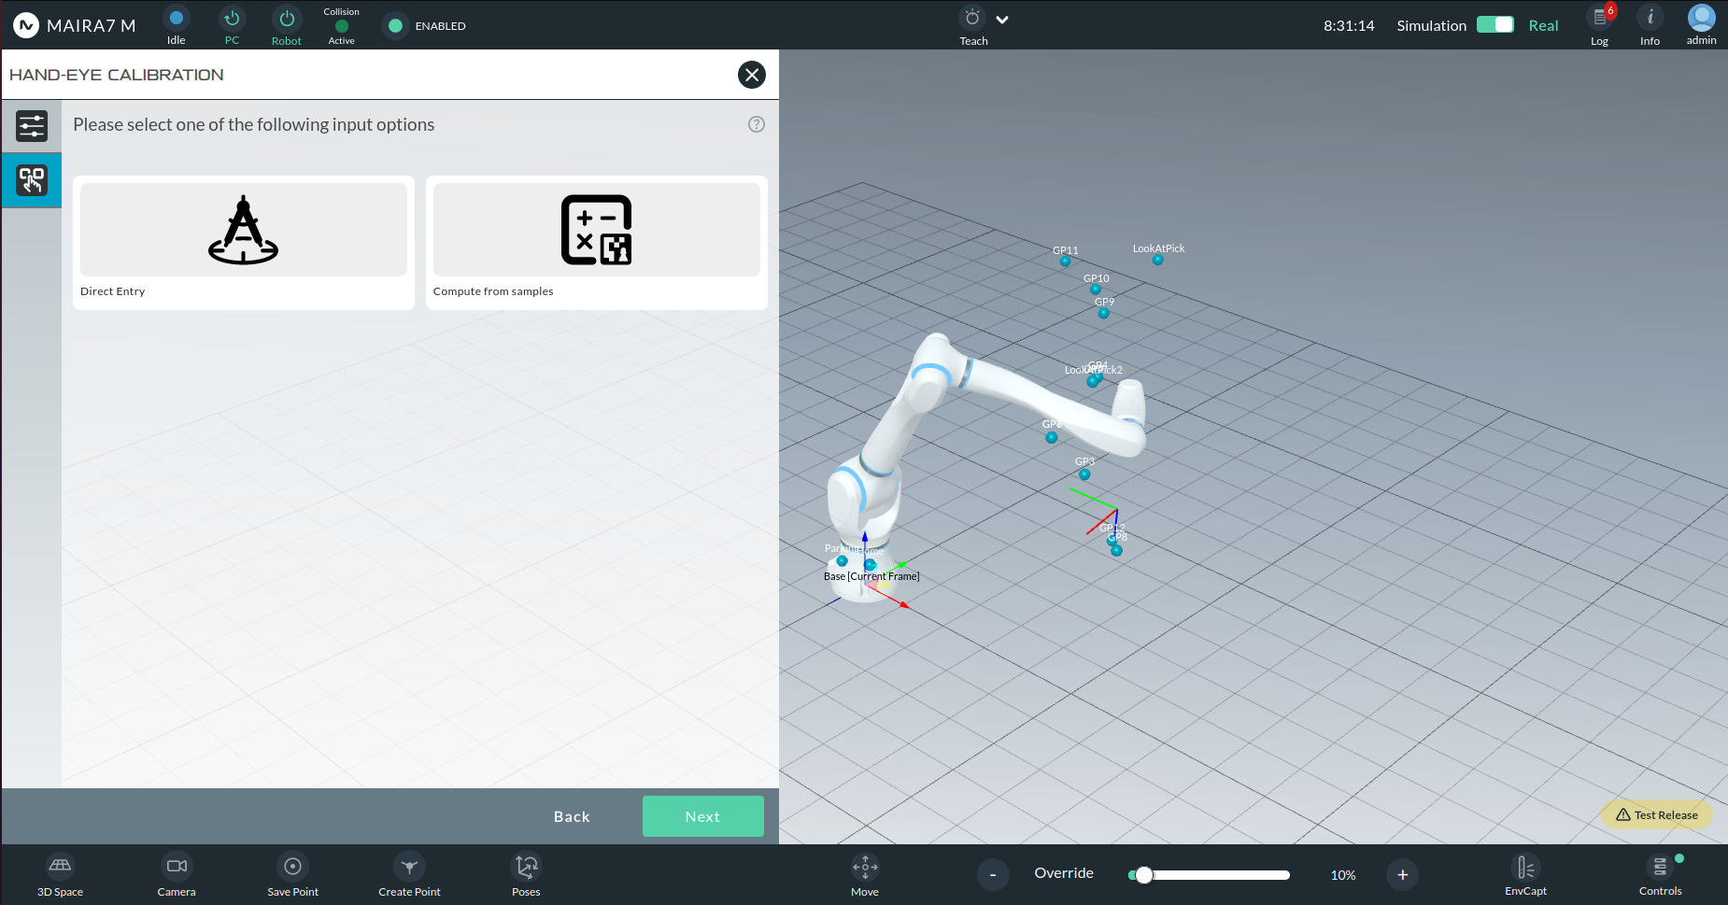Click the Back button
The width and height of the screenshot is (1728, 905).
tap(572, 816)
